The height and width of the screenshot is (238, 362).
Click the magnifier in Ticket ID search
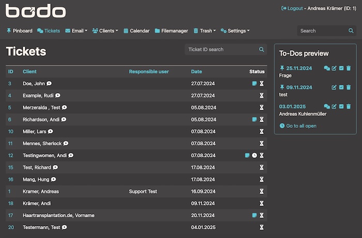262,50
